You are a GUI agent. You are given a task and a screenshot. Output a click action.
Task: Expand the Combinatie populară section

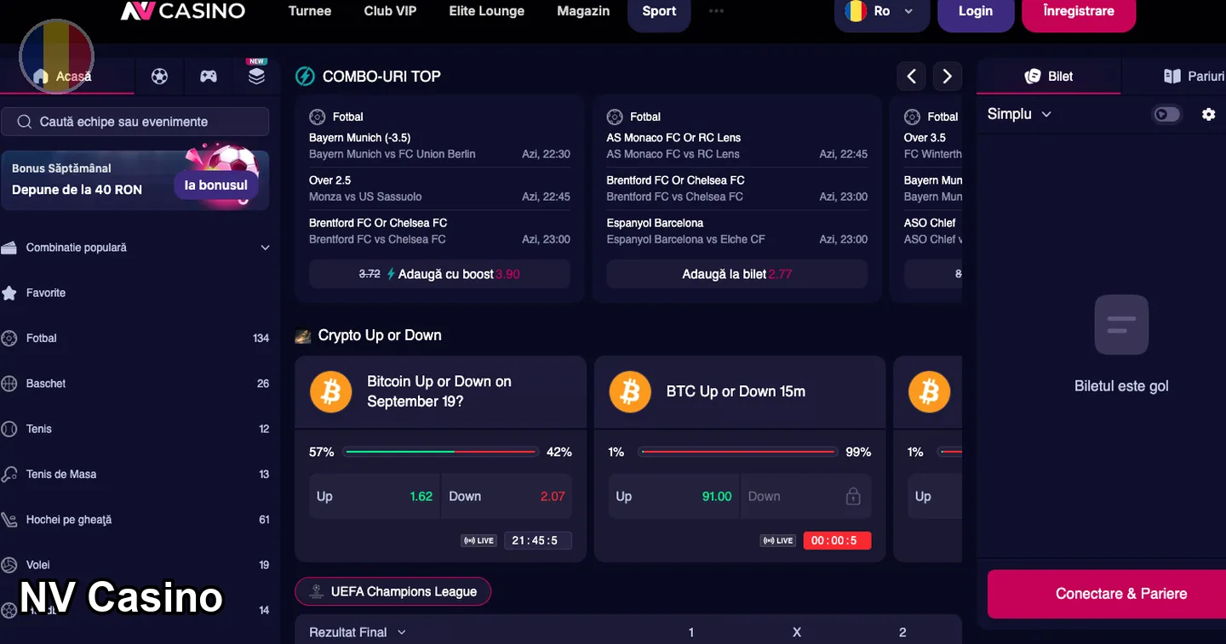(x=136, y=248)
